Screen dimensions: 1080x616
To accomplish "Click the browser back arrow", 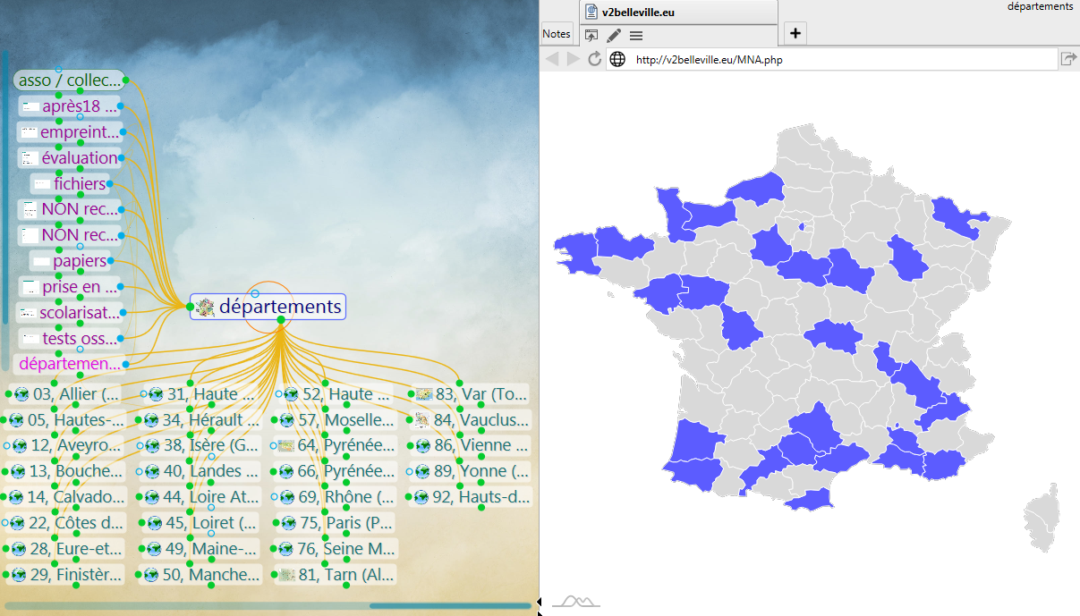I will click(552, 59).
